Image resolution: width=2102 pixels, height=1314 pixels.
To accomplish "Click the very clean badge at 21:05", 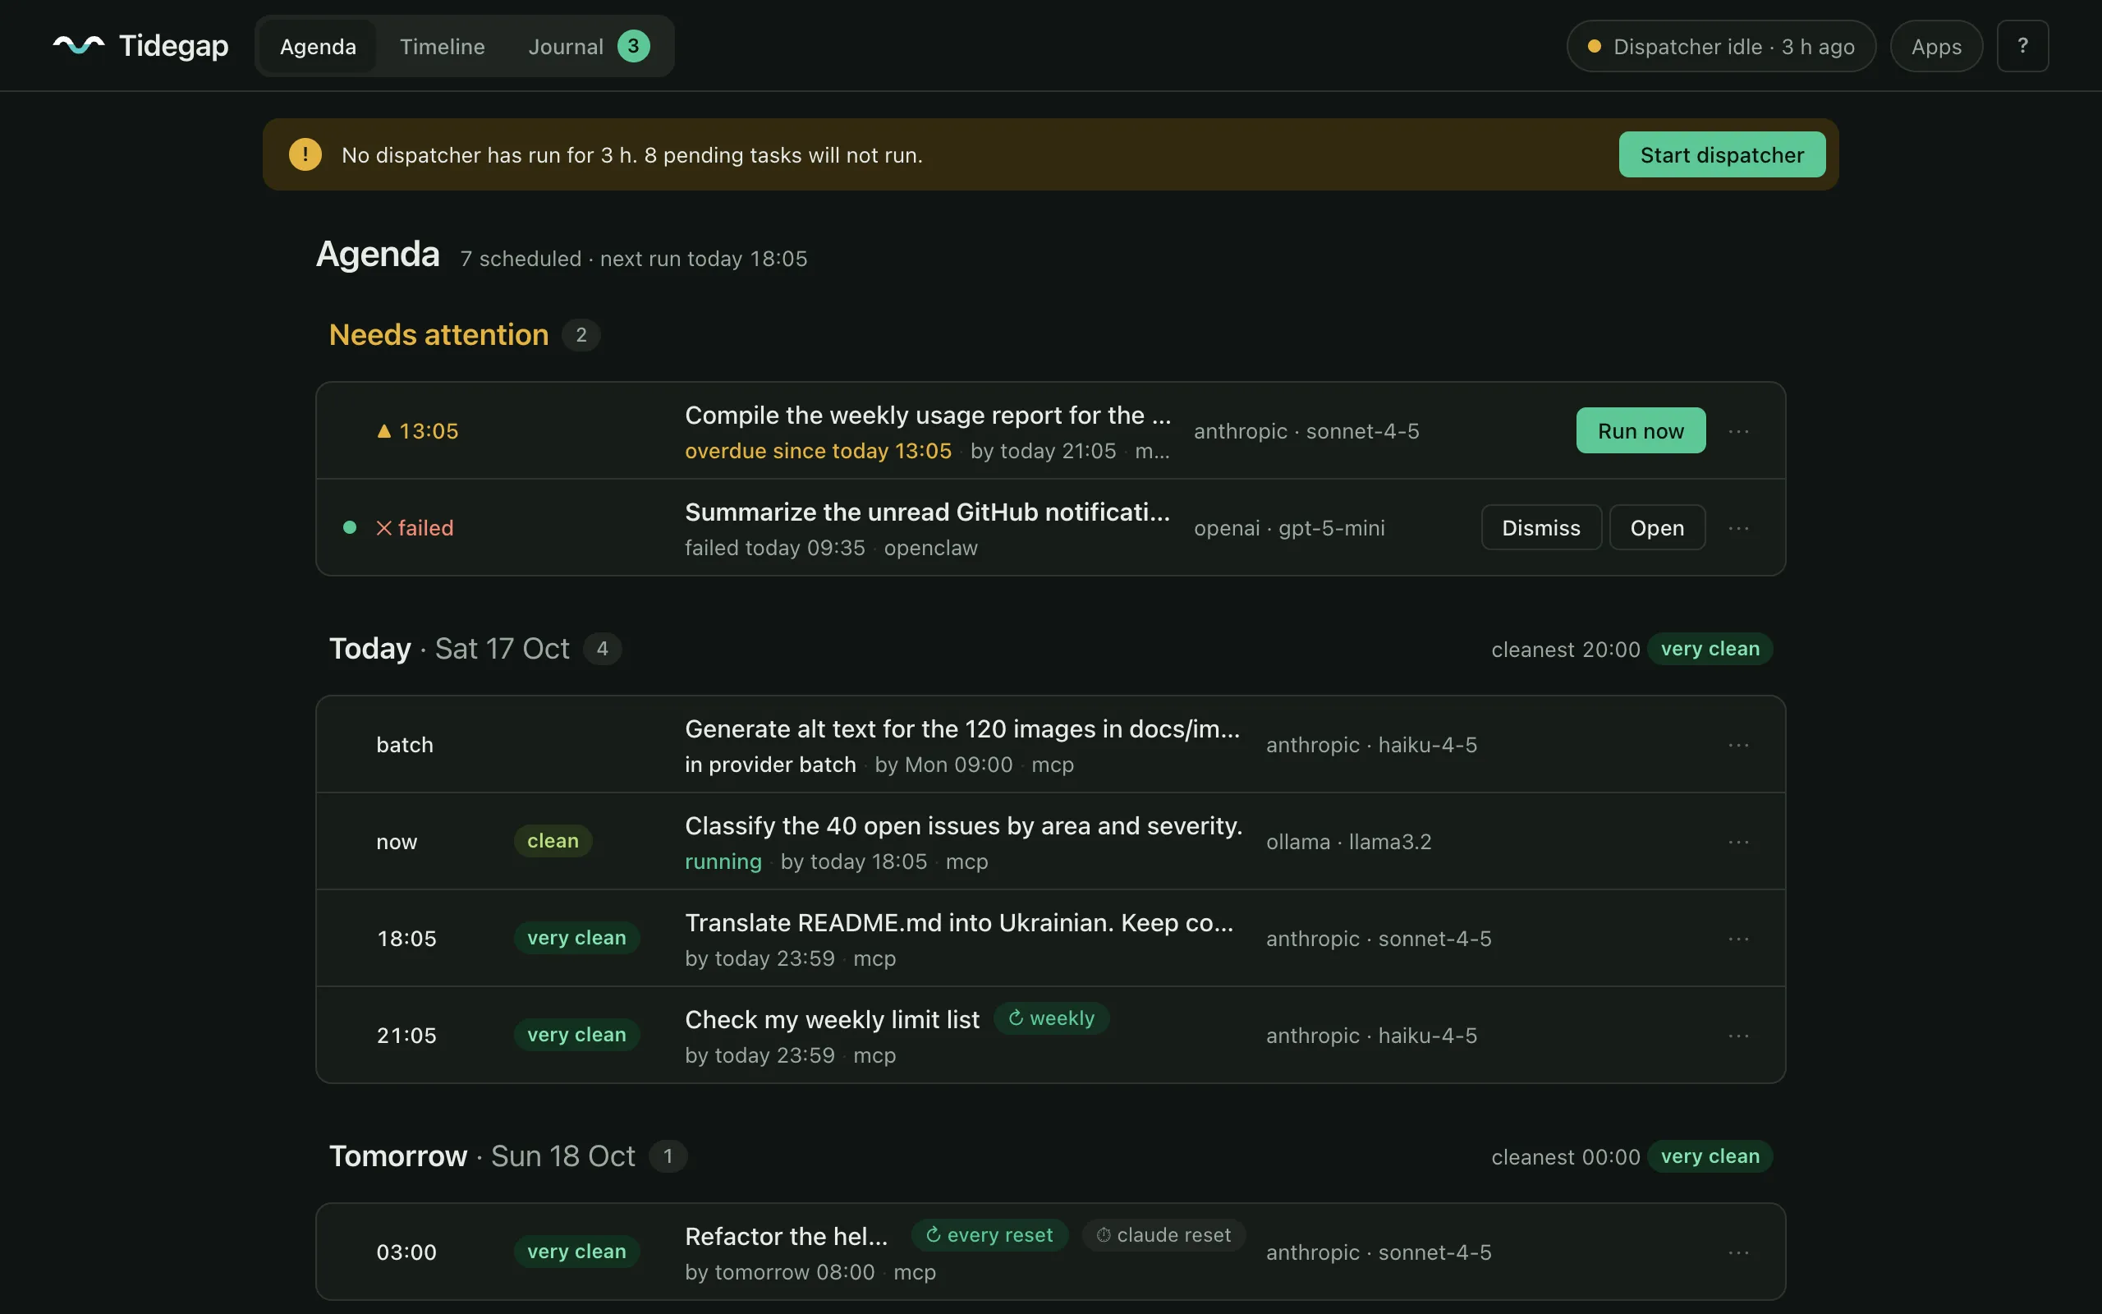I will 576,1034.
